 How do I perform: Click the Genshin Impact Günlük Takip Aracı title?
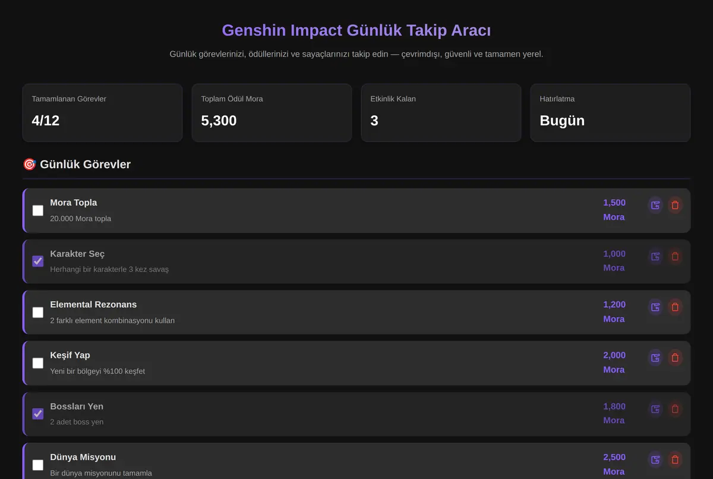[x=356, y=30]
